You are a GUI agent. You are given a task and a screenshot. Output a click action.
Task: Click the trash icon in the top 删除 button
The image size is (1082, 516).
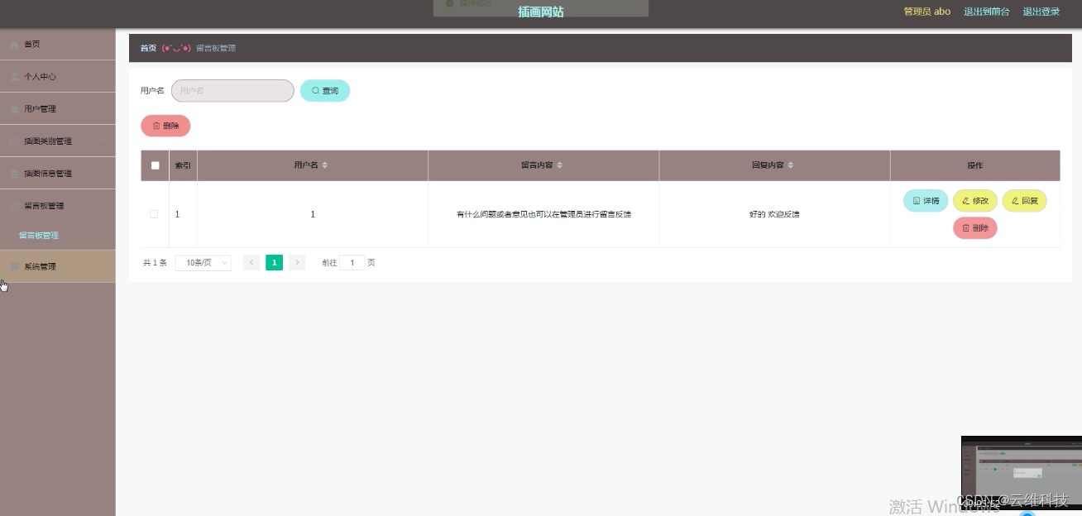(156, 126)
